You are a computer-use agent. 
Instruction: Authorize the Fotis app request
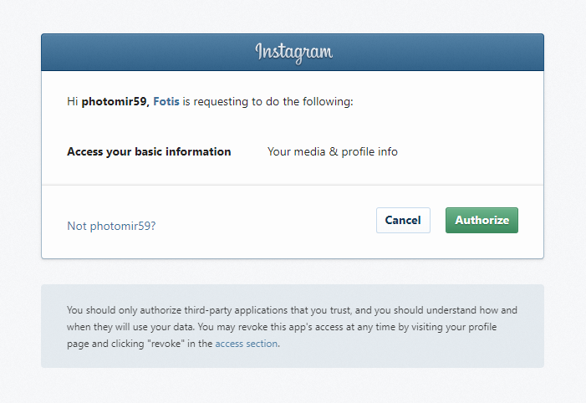click(482, 220)
